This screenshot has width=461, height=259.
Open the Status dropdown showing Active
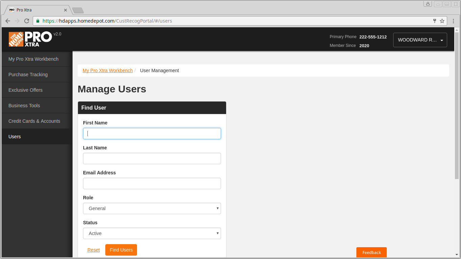coord(152,233)
